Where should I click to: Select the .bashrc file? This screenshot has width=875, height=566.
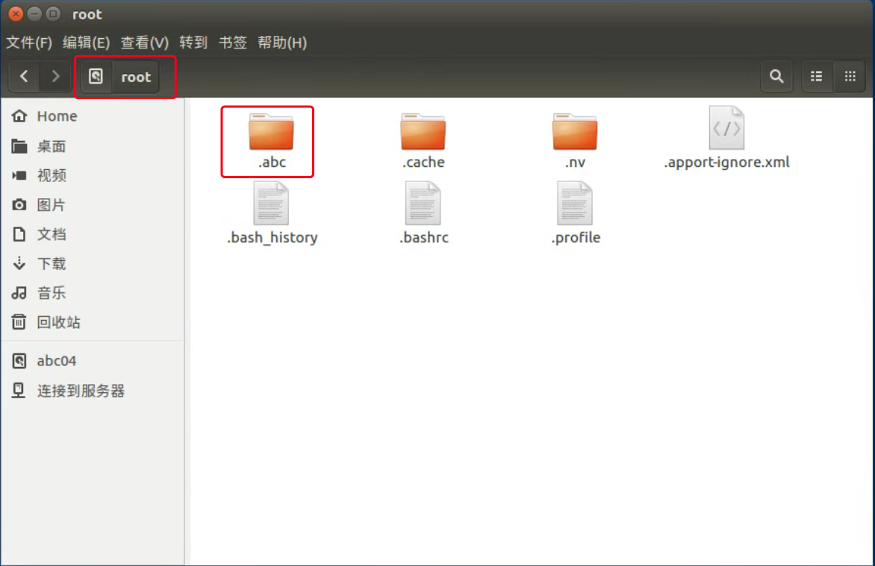tap(423, 204)
